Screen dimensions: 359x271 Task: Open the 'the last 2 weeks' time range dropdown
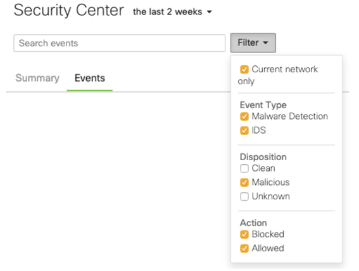[x=172, y=11]
